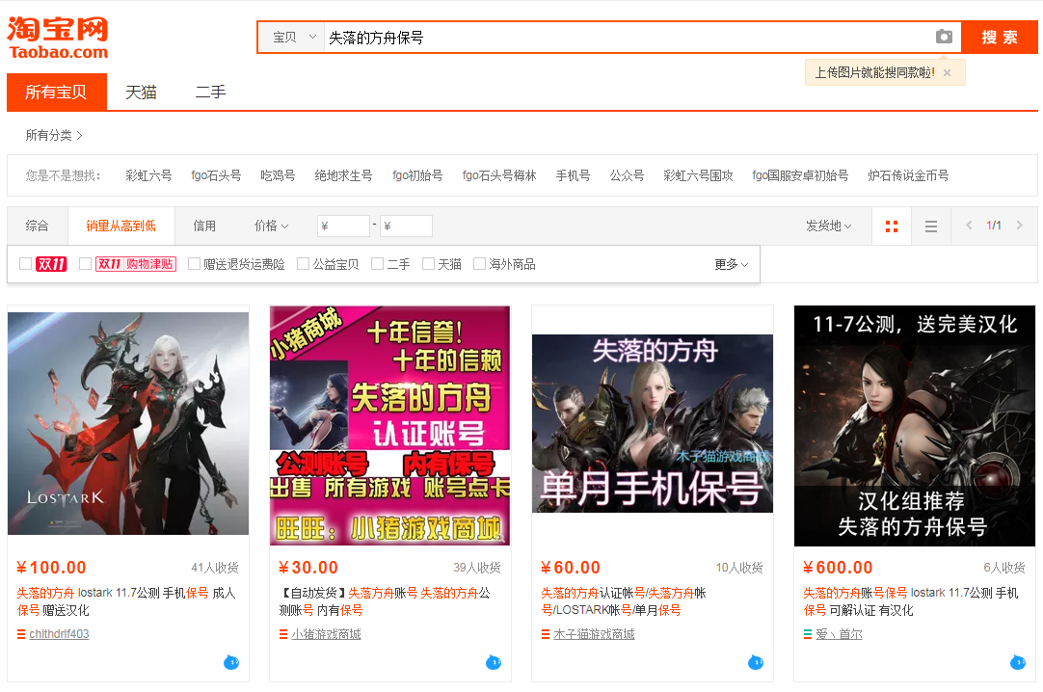Visit 爱丶首尔 shop link
Screen dimensions: 1043x692
pyautogui.click(x=839, y=634)
